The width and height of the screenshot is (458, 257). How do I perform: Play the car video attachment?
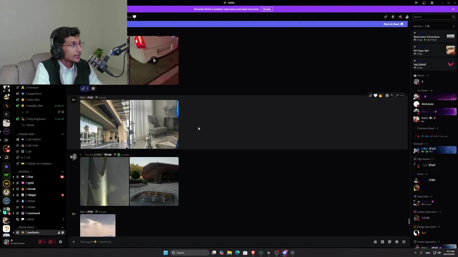(154, 60)
